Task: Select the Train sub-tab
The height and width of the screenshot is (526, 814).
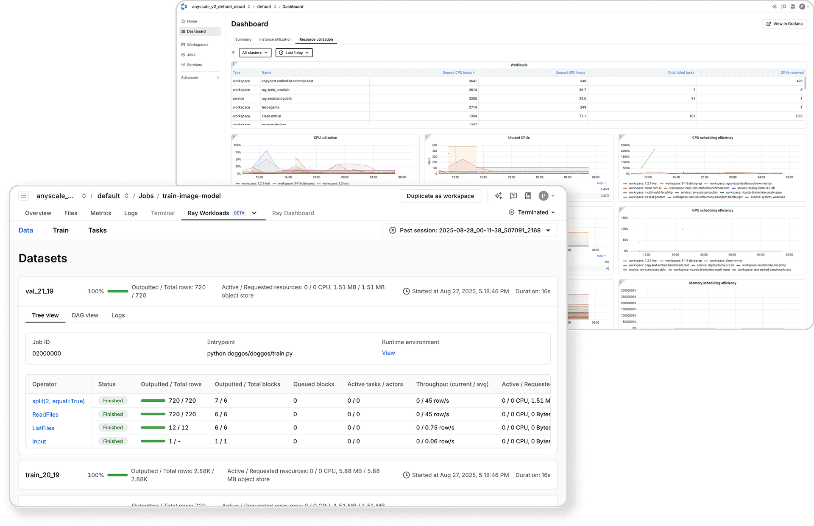Action: [61, 230]
